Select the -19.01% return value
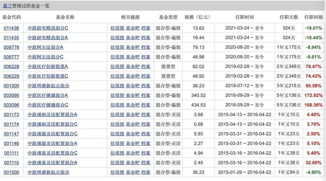326x181 pixels. tap(313, 28)
